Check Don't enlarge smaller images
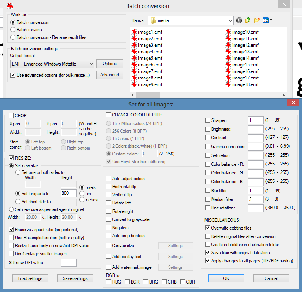 (11, 253)
